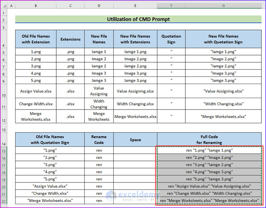Click the 'Rename Code' header cell

pyautogui.click(x=99, y=140)
